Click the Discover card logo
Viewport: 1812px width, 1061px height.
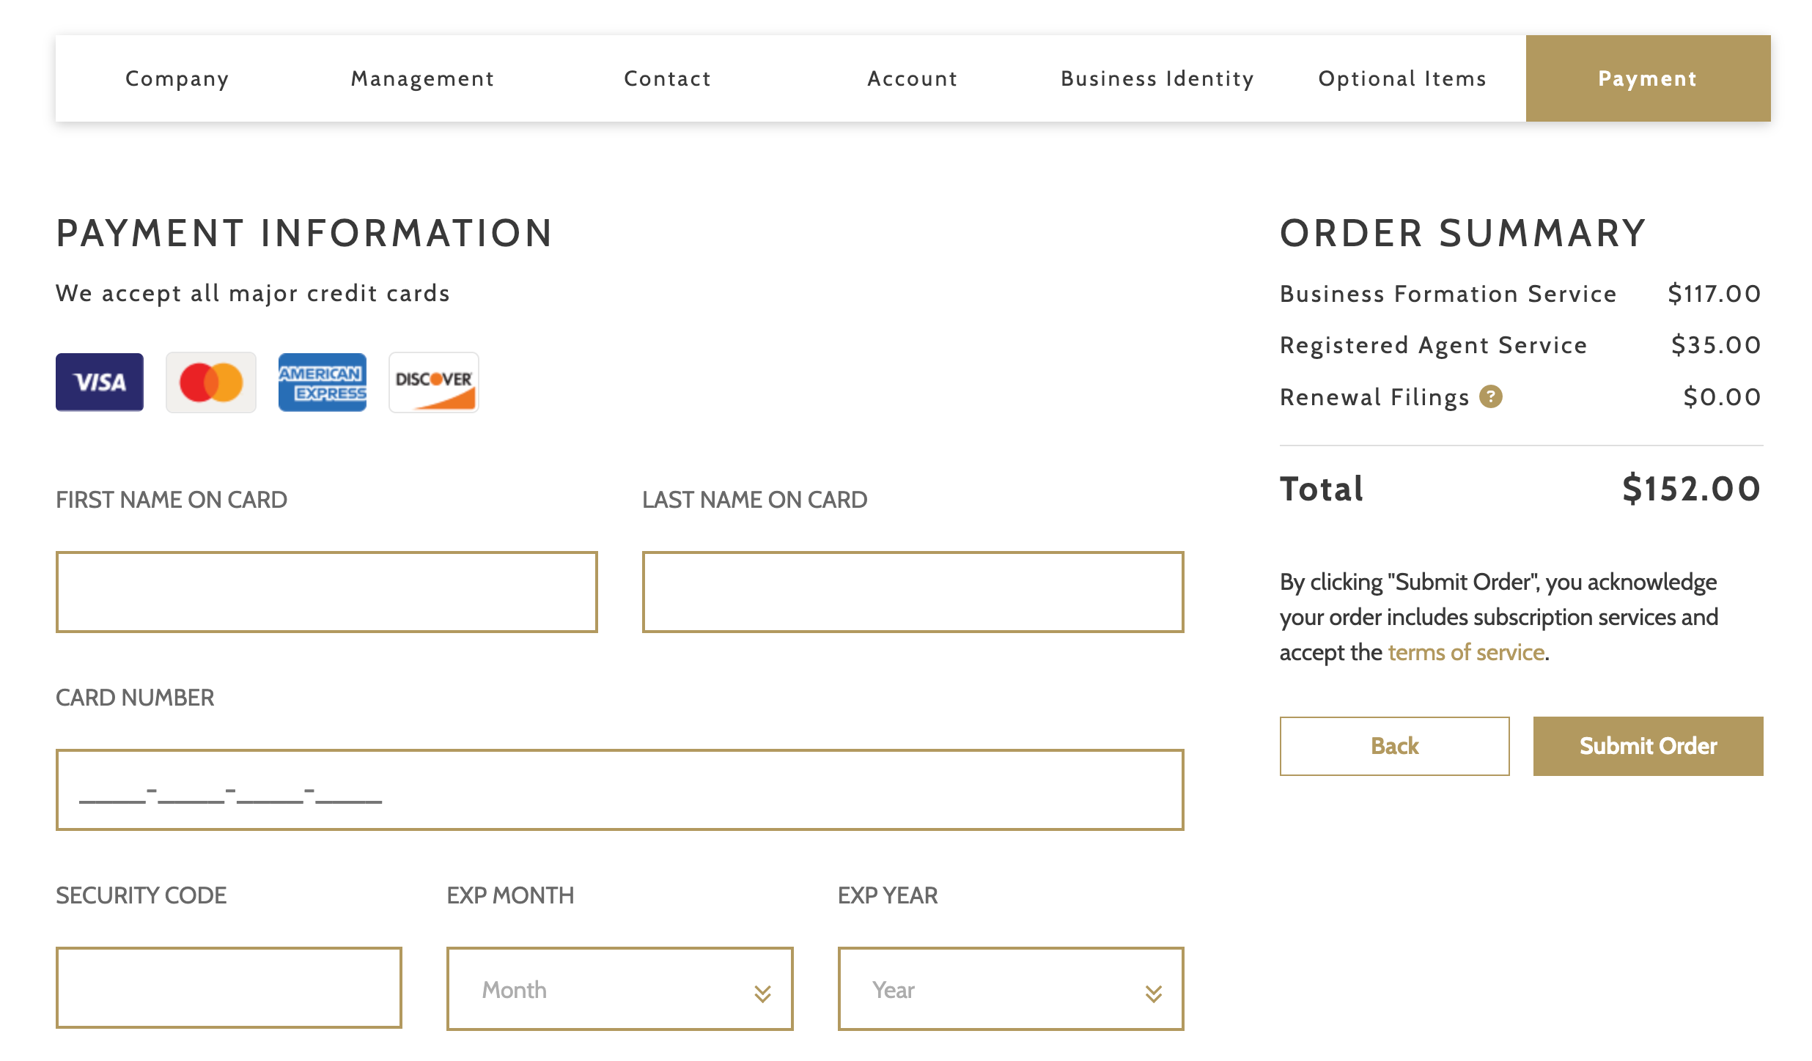click(434, 382)
